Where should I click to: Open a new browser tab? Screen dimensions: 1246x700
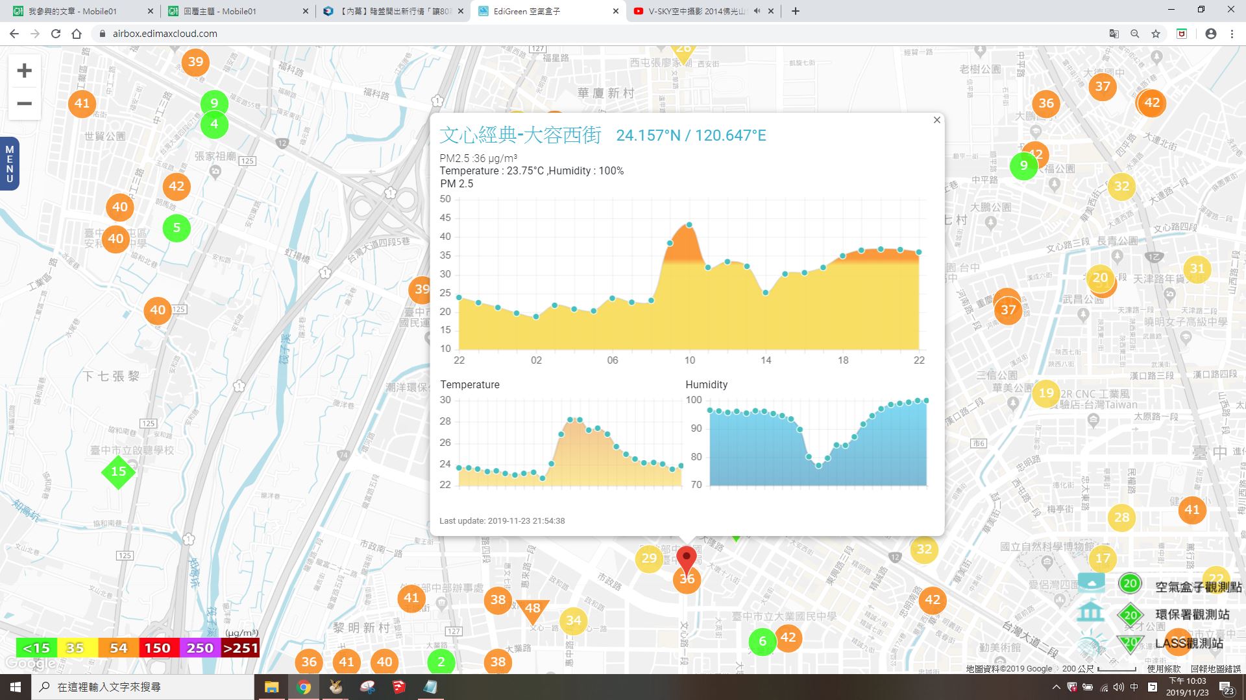point(796,11)
